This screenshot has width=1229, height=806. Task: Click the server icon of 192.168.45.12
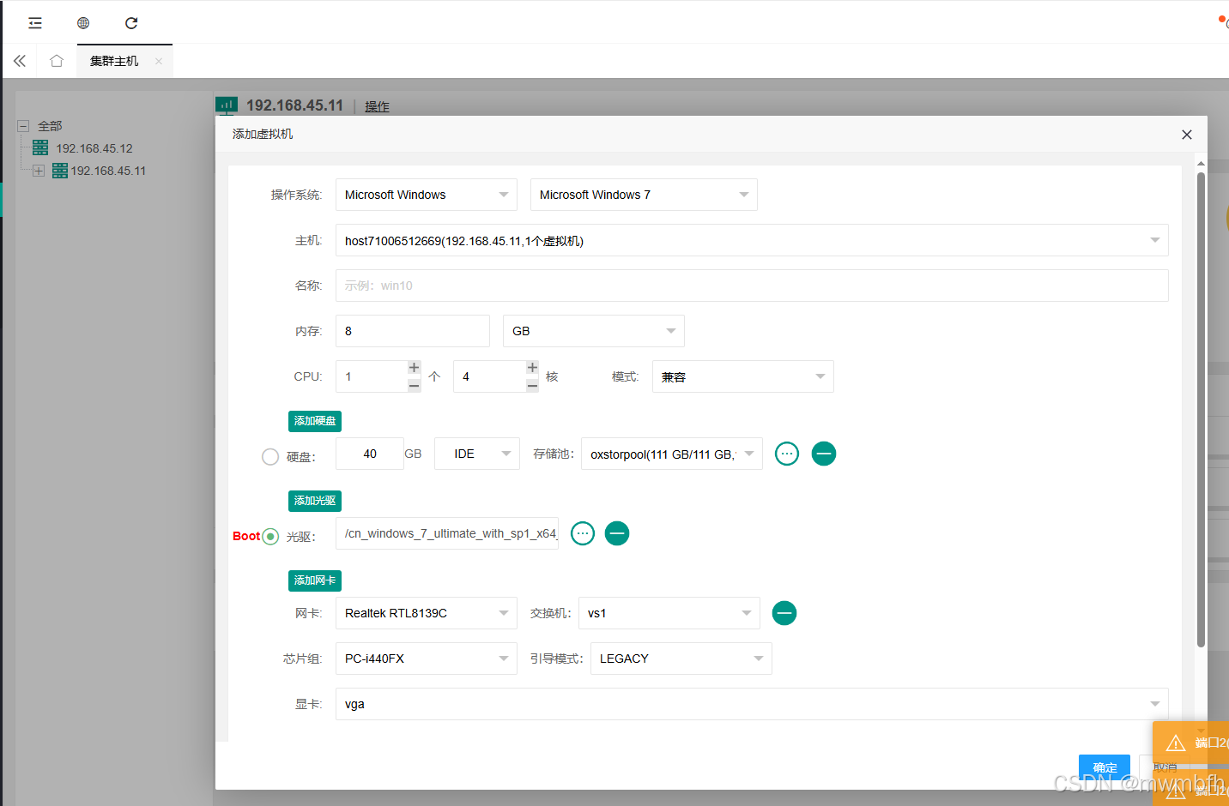[x=40, y=148]
